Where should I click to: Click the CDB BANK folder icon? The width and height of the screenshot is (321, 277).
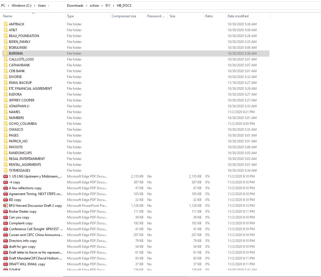(6, 71)
